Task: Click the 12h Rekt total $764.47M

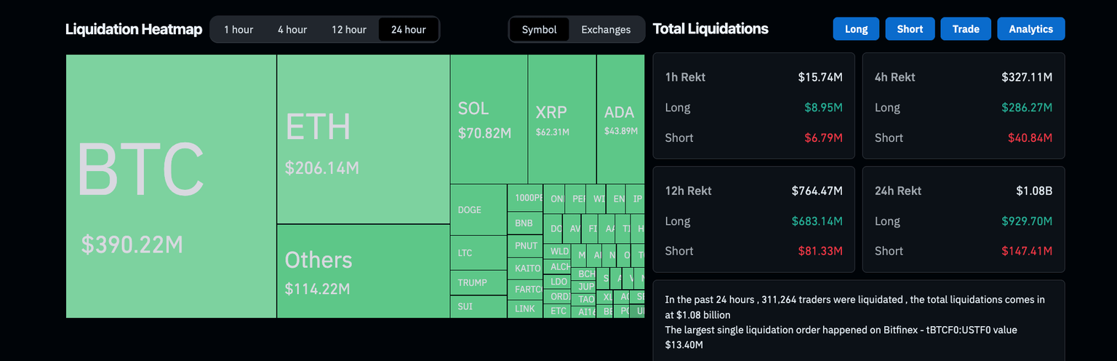Action: (x=817, y=191)
